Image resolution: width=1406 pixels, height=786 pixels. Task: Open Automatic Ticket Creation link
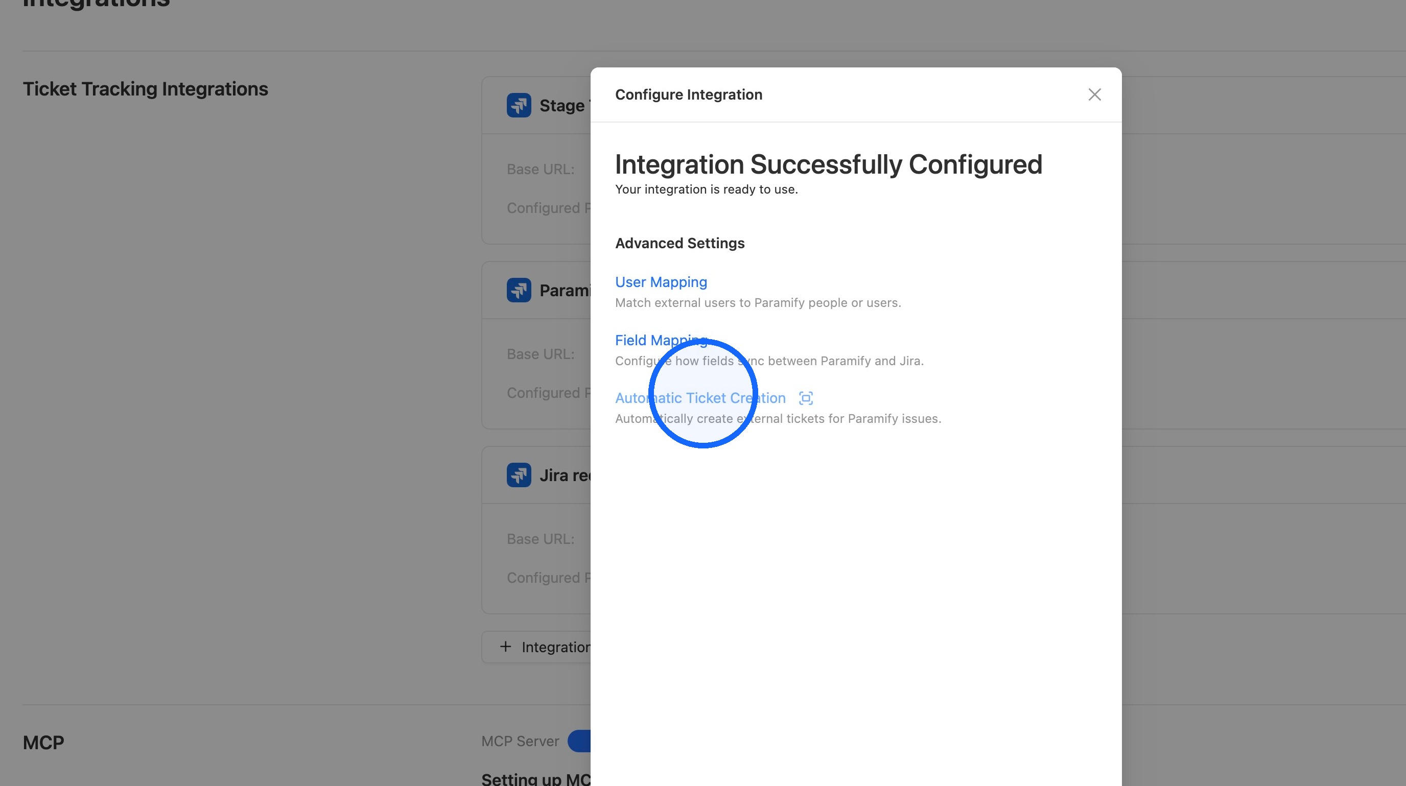[700, 398]
